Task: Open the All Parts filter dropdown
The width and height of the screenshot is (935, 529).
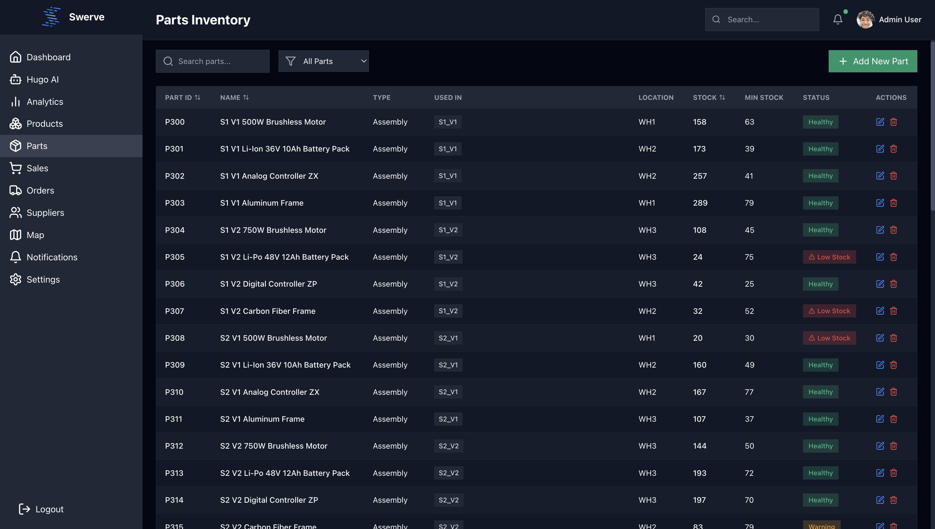Action: click(x=324, y=61)
